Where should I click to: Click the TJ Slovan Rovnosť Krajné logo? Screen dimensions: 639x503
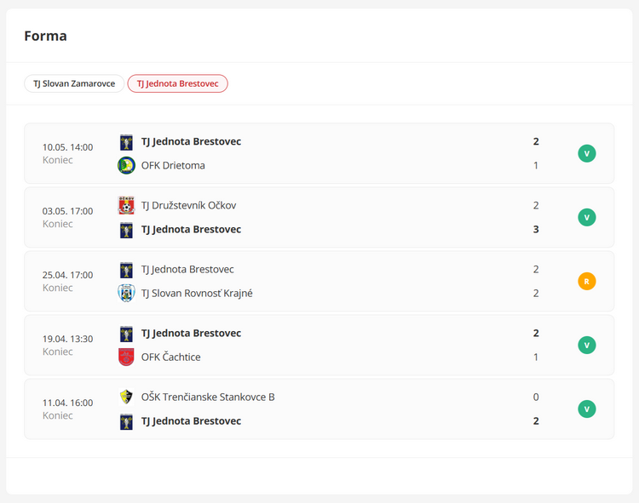tap(126, 294)
